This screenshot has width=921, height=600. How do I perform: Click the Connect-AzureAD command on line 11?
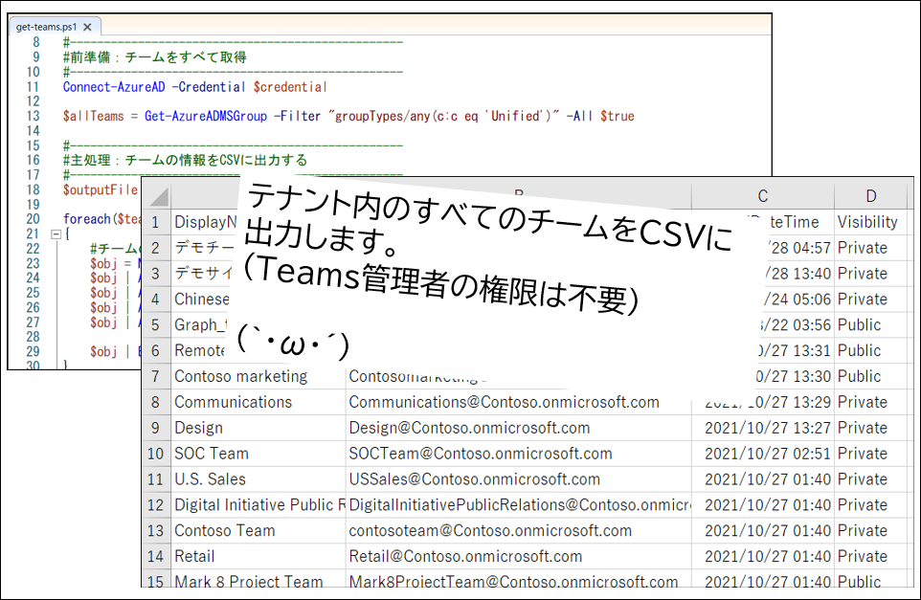[x=114, y=87]
